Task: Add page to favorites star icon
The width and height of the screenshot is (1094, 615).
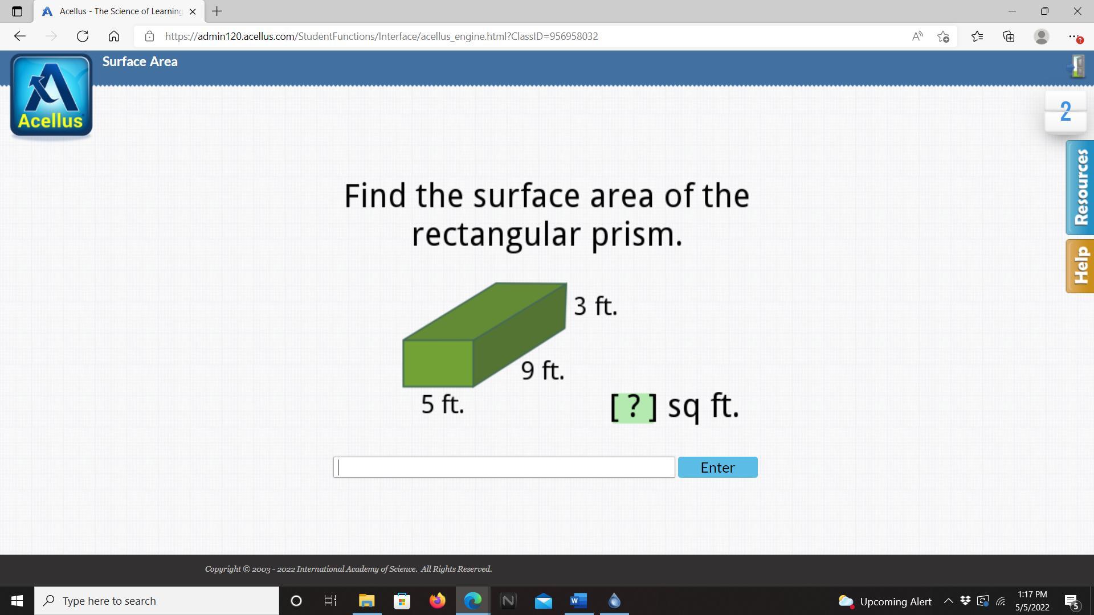Action: 943,36
